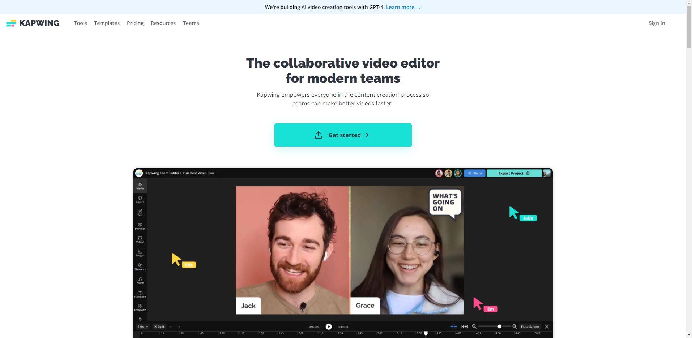Open the Images library icon
Viewport: 692px width, 338px height.
coord(140,253)
